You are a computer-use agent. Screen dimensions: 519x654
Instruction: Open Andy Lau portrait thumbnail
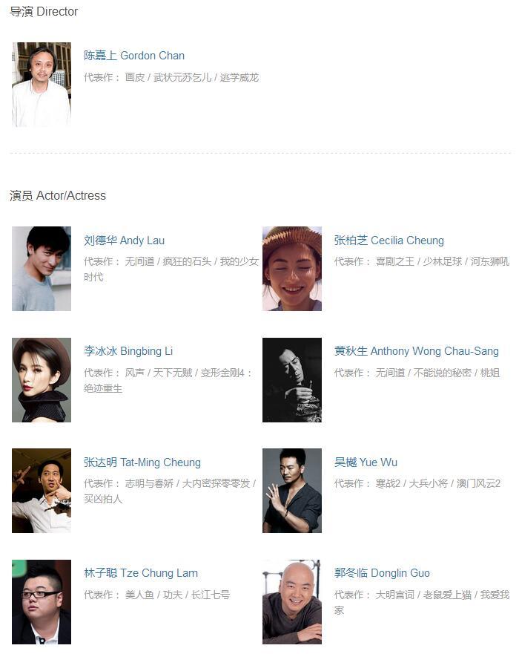(x=42, y=269)
